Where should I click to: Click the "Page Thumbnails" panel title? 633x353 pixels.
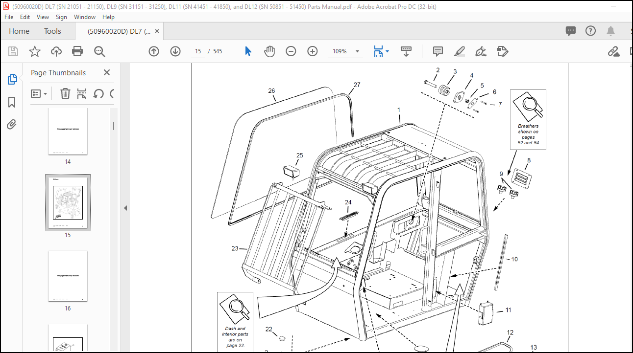pyautogui.click(x=58, y=72)
